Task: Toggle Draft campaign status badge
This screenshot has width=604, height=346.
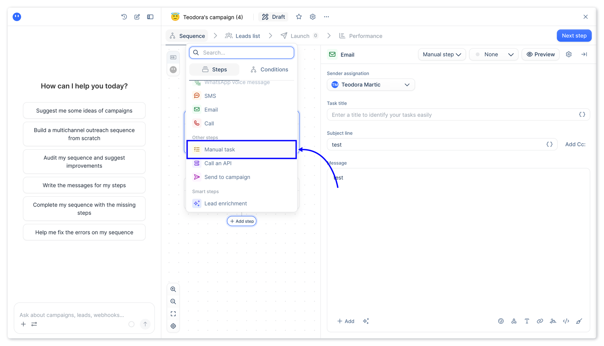Action: click(x=273, y=17)
